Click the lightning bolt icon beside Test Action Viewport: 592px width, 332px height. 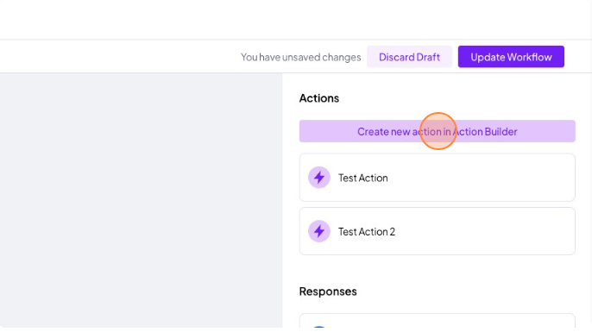click(319, 178)
